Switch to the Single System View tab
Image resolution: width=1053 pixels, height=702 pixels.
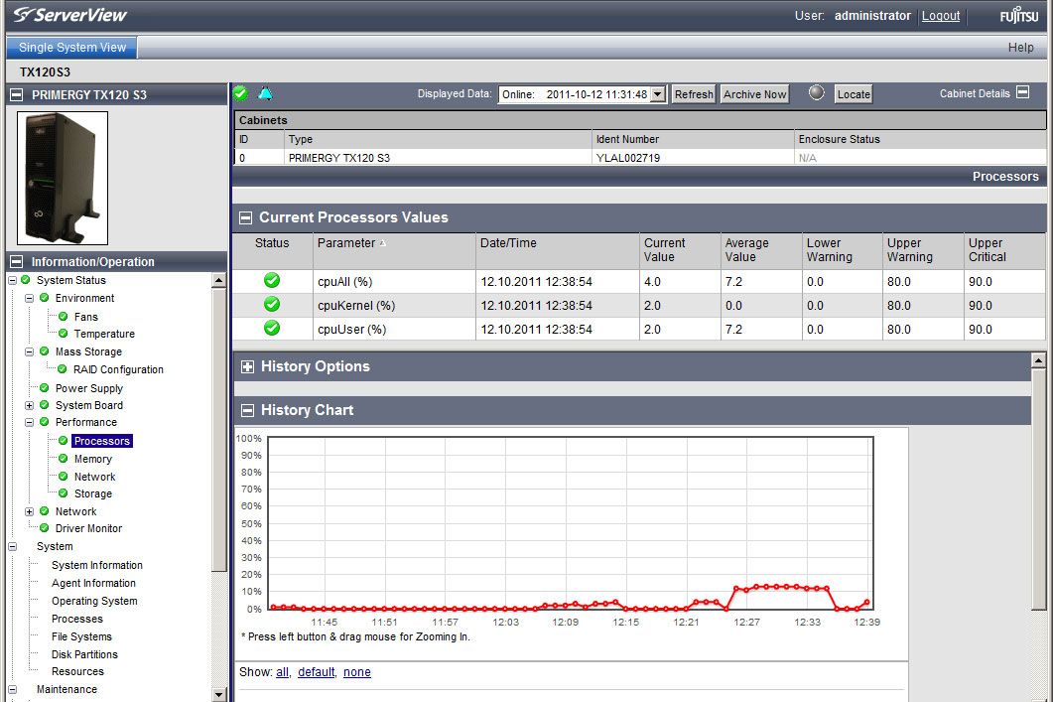[x=71, y=47]
